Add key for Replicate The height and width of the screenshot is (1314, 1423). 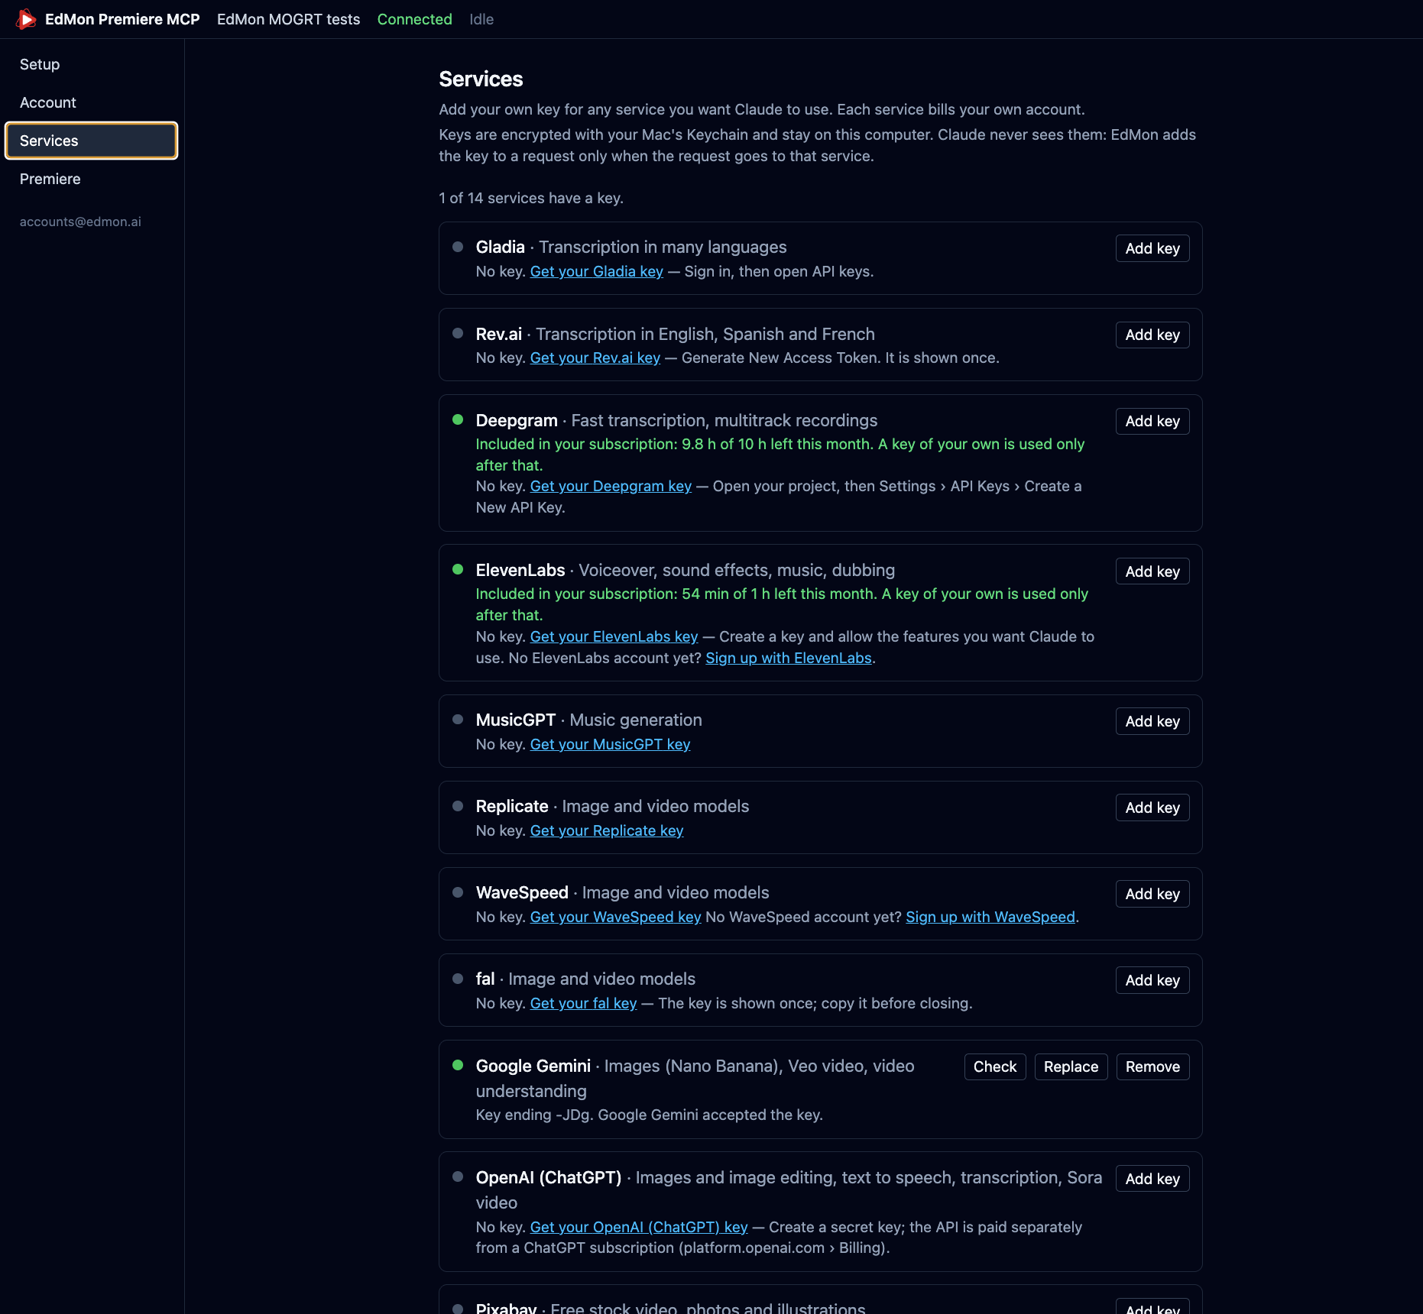(1152, 807)
